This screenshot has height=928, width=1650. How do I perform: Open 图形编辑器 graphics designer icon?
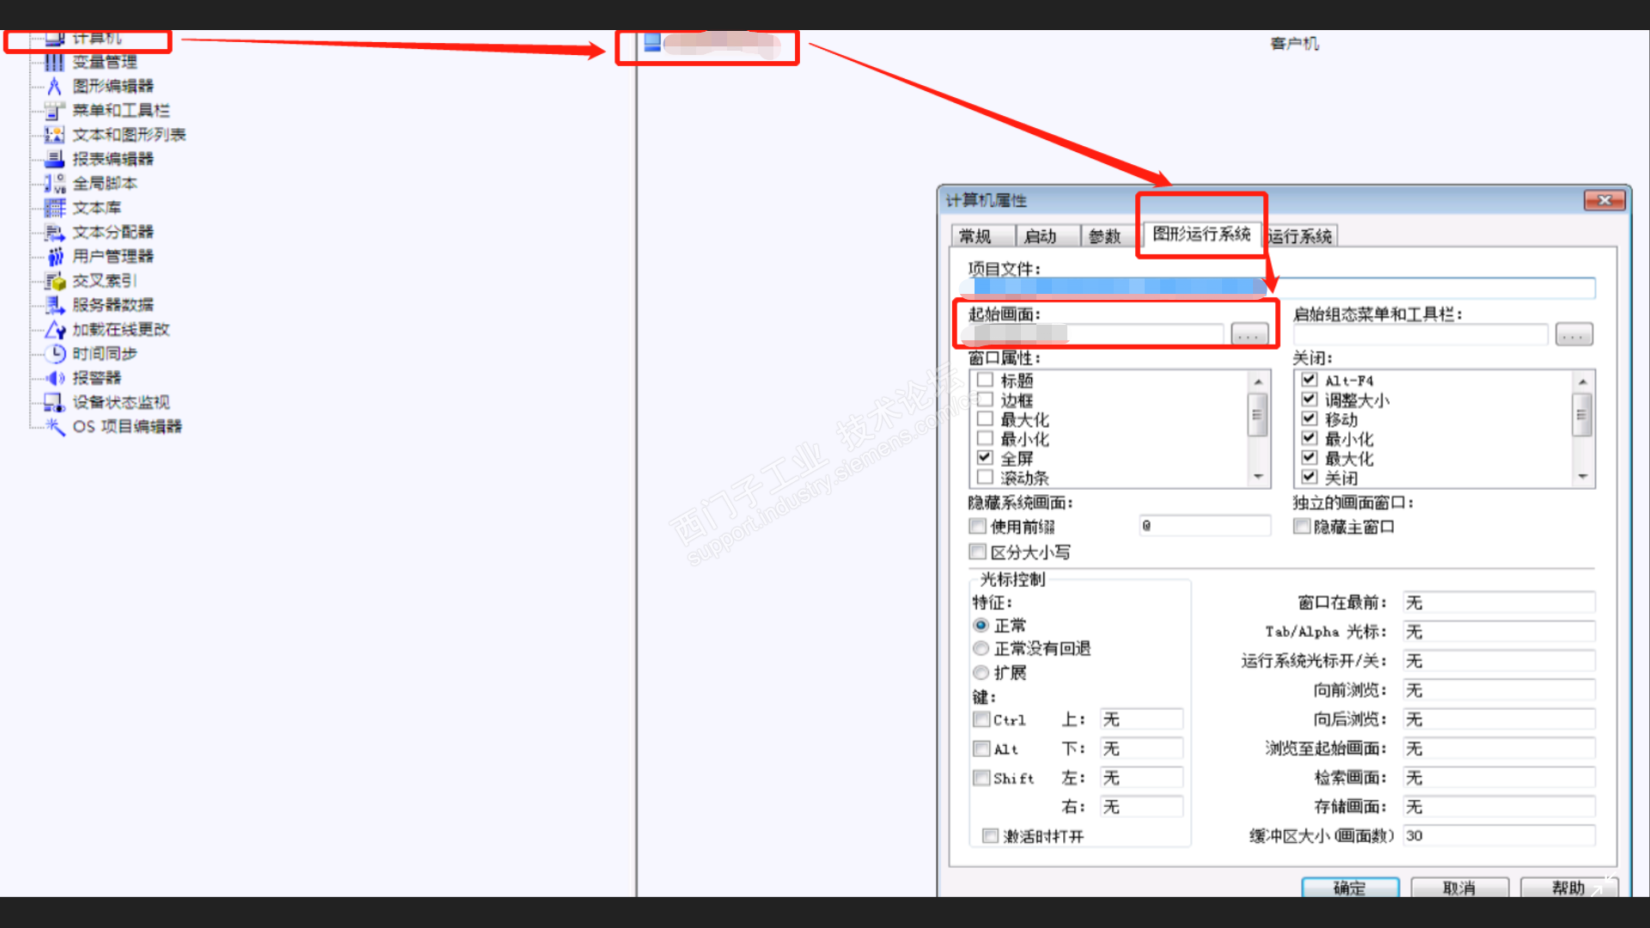(54, 86)
